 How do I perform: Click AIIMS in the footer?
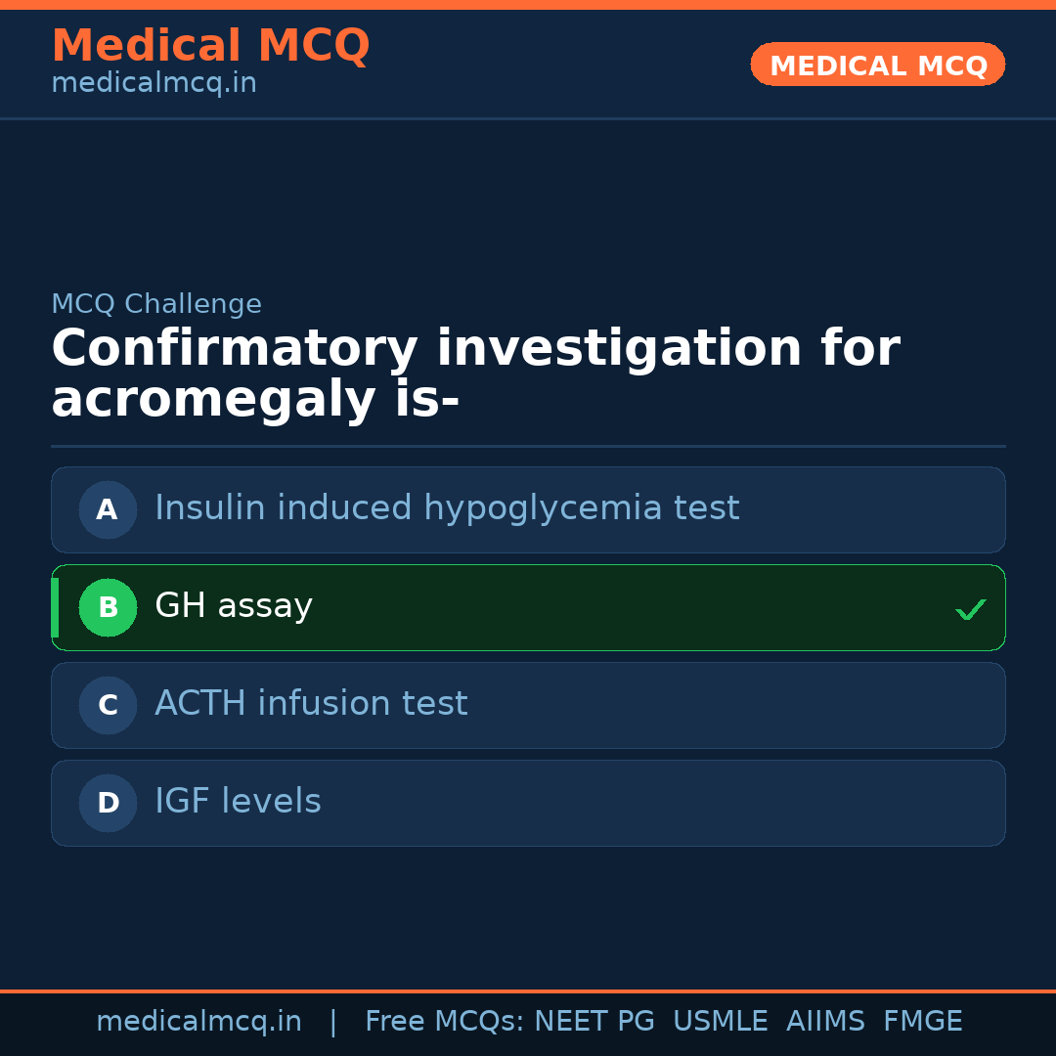click(x=825, y=1022)
